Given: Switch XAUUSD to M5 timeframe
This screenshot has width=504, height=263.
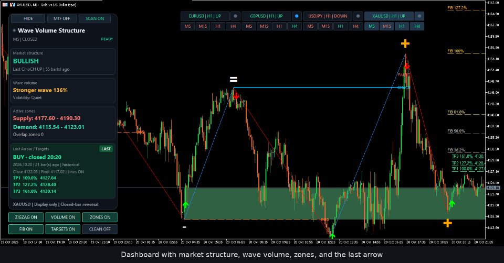Looking at the screenshot, I should (x=372, y=26).
